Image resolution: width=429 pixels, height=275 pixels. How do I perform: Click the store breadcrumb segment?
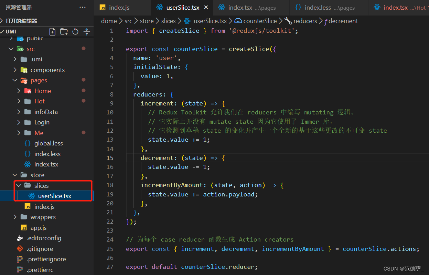tap(147, 21)
